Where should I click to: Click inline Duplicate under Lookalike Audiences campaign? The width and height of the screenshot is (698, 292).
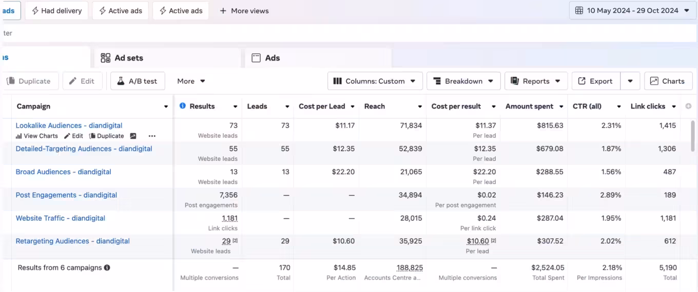pyautogui.click(x=107, y=136)
